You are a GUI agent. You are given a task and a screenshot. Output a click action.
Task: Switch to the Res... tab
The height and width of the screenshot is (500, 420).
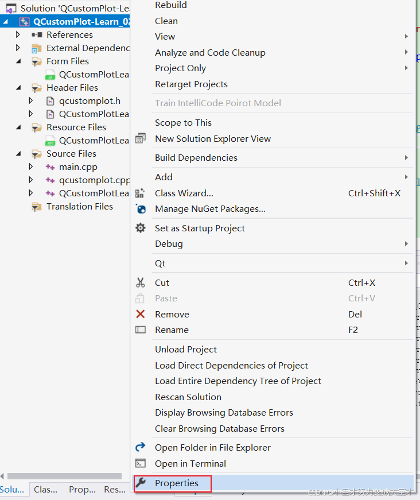pyautogui.click(x=115, y=490)
